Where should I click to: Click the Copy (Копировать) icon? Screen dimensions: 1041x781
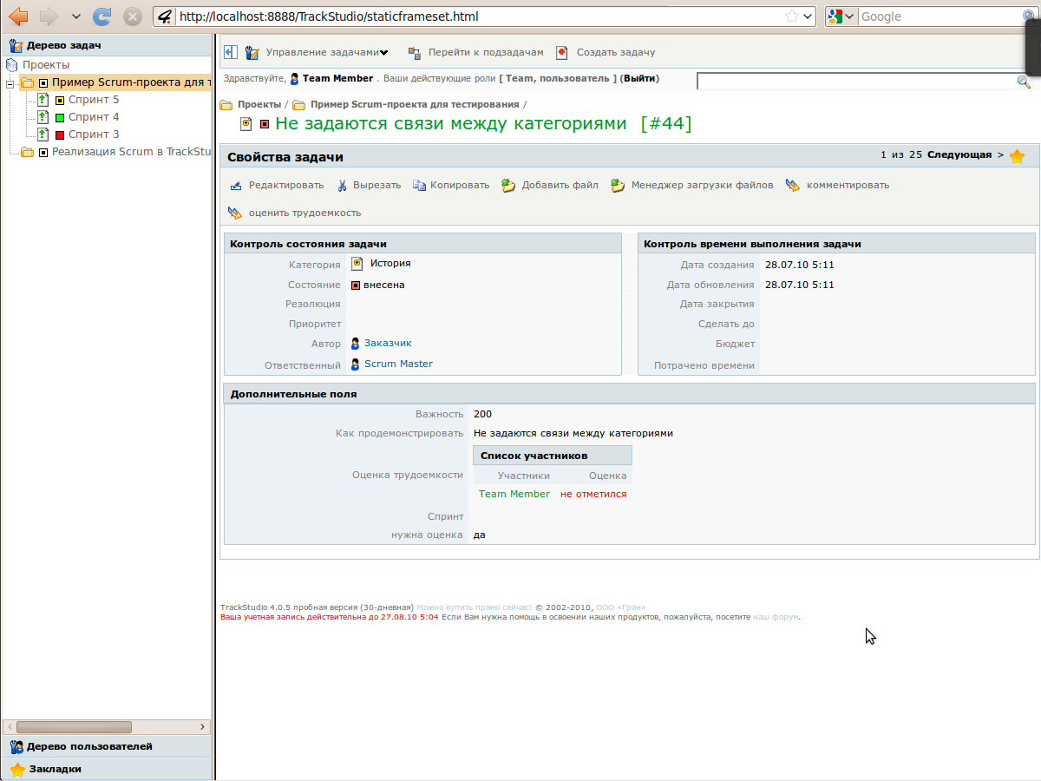pos(419,186)
